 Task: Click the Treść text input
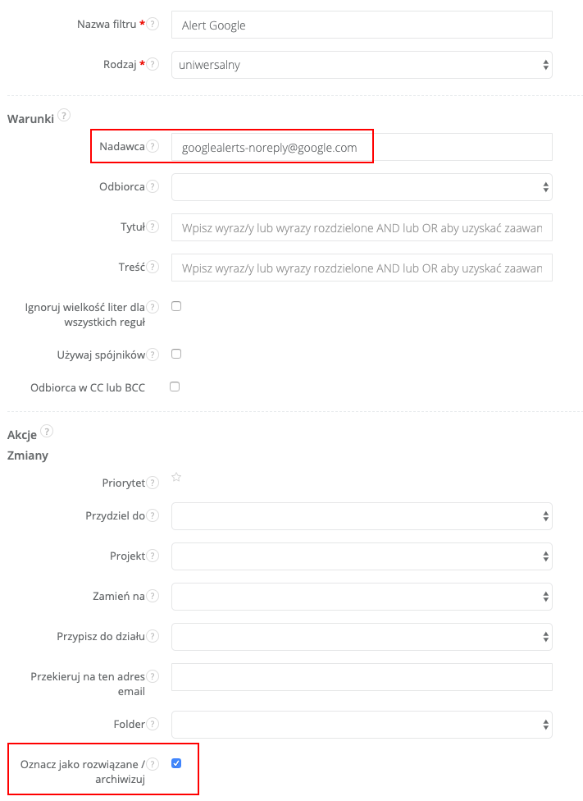point(362,268)
